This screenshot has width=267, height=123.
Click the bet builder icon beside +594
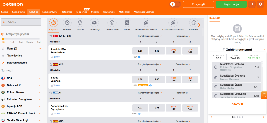(139, 57)
